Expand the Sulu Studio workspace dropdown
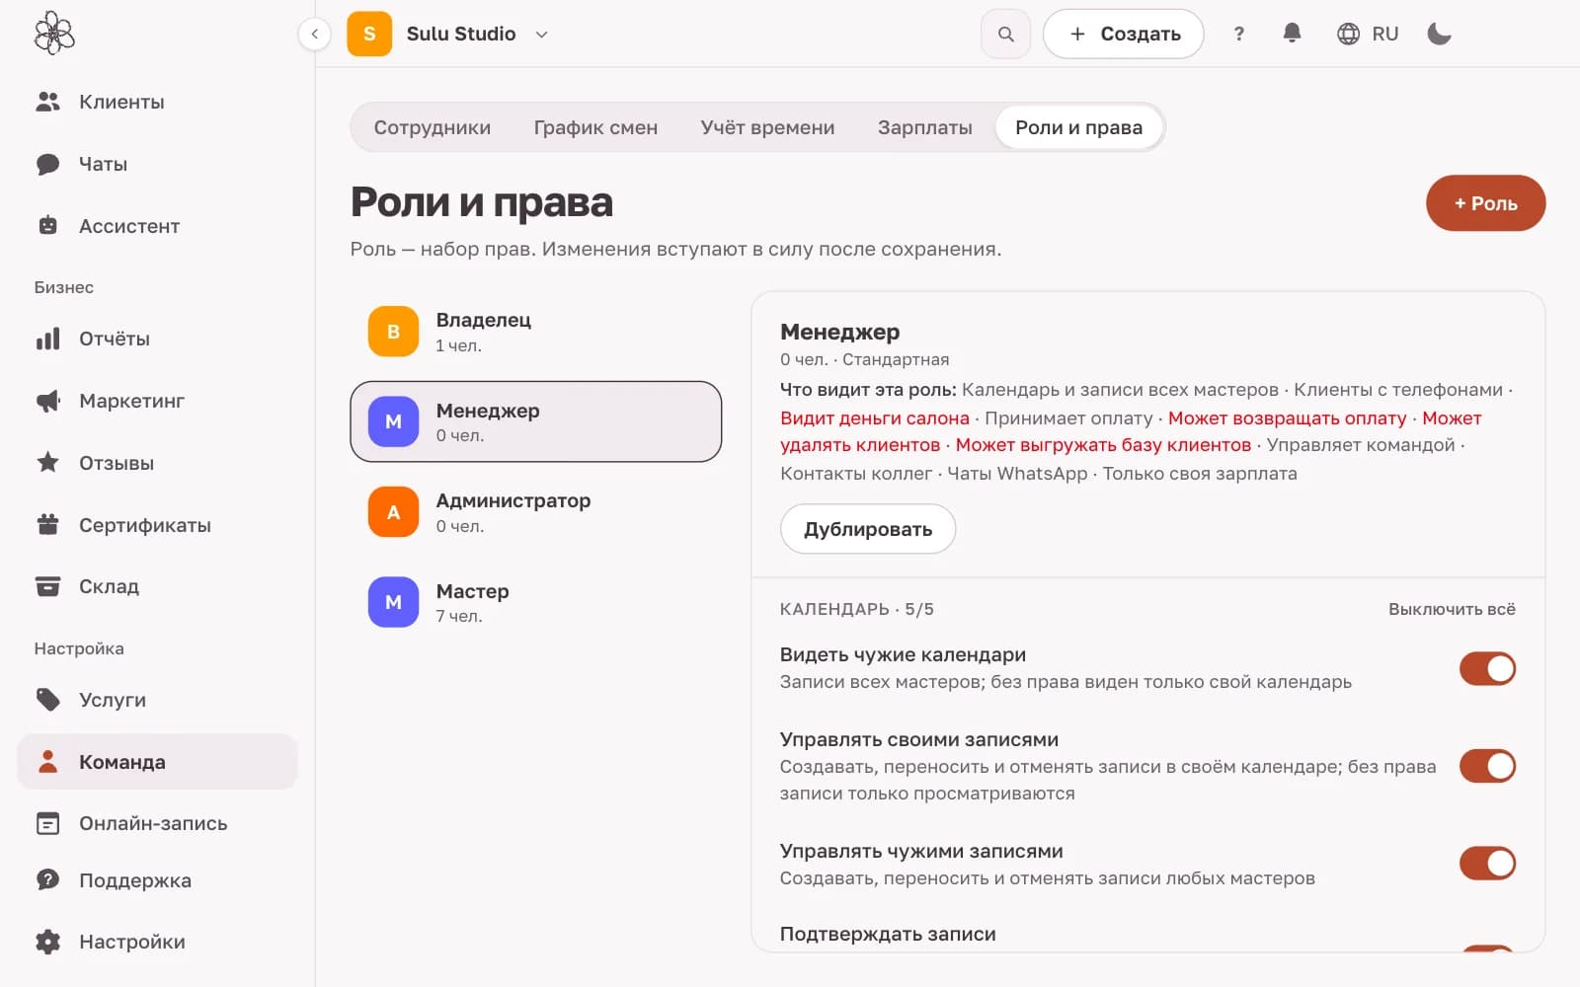 coord(541,34)
